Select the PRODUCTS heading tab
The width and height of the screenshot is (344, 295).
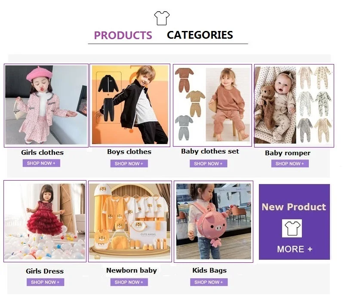(123, 35)
